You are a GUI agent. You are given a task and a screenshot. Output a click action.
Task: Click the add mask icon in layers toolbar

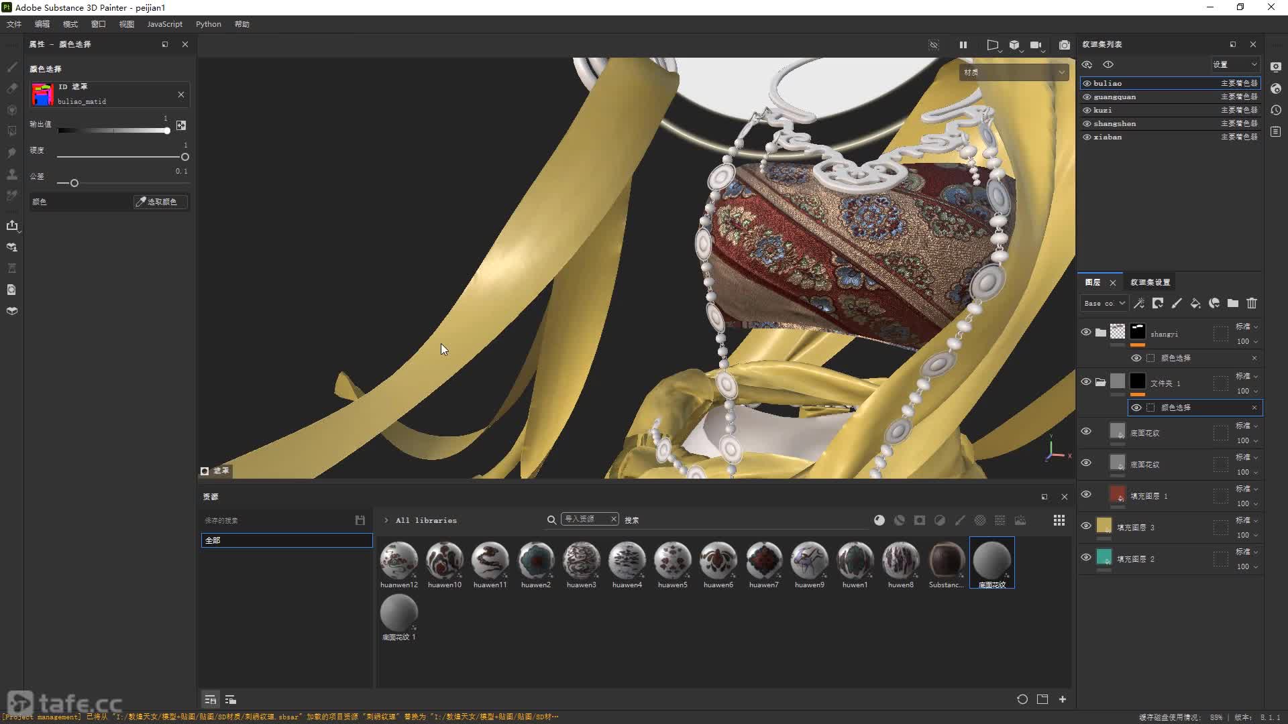1158,304
